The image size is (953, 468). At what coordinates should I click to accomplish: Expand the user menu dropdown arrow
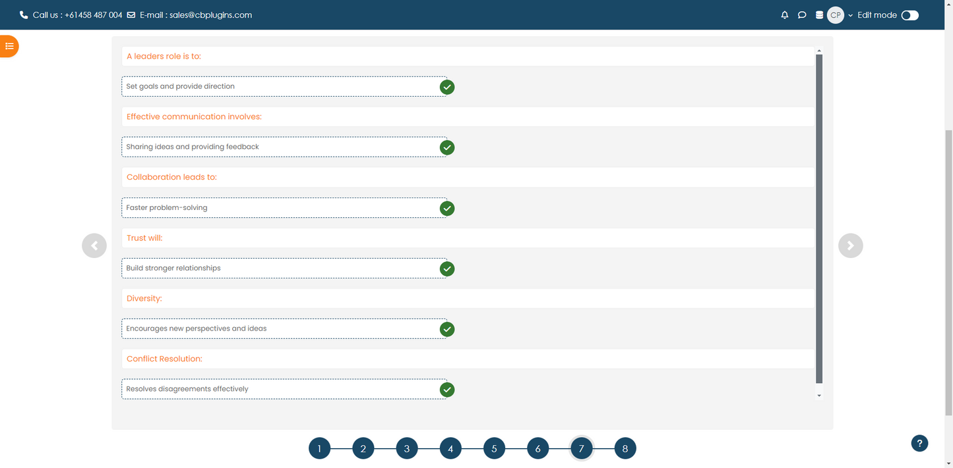[x=850, y=15]
